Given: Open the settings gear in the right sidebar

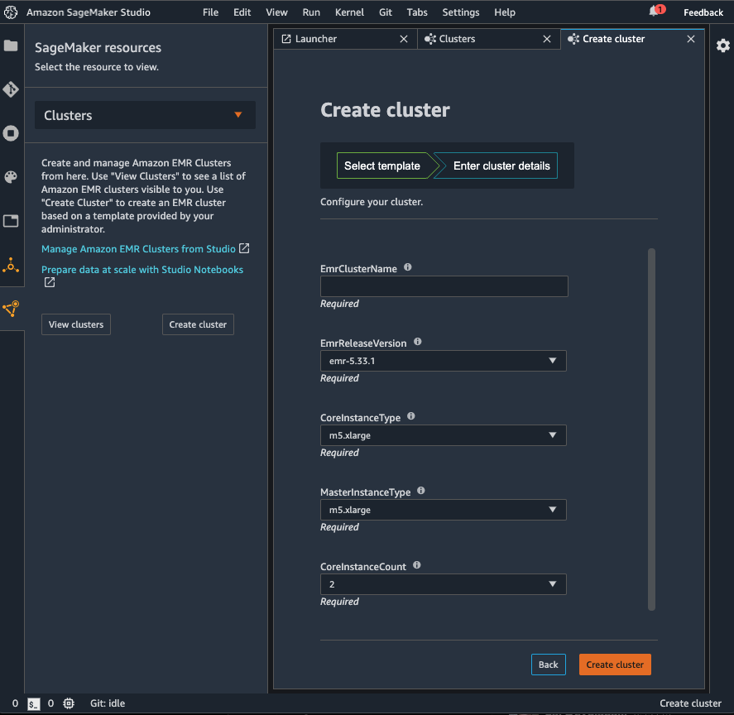Looking at the screenshot, I should pyautogui.click(x=722, y=46).
